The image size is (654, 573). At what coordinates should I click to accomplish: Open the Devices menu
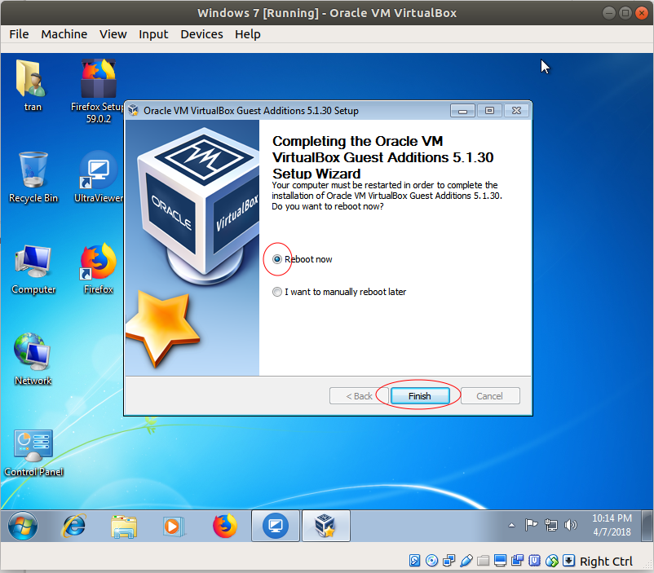click(x=202, y=34)
